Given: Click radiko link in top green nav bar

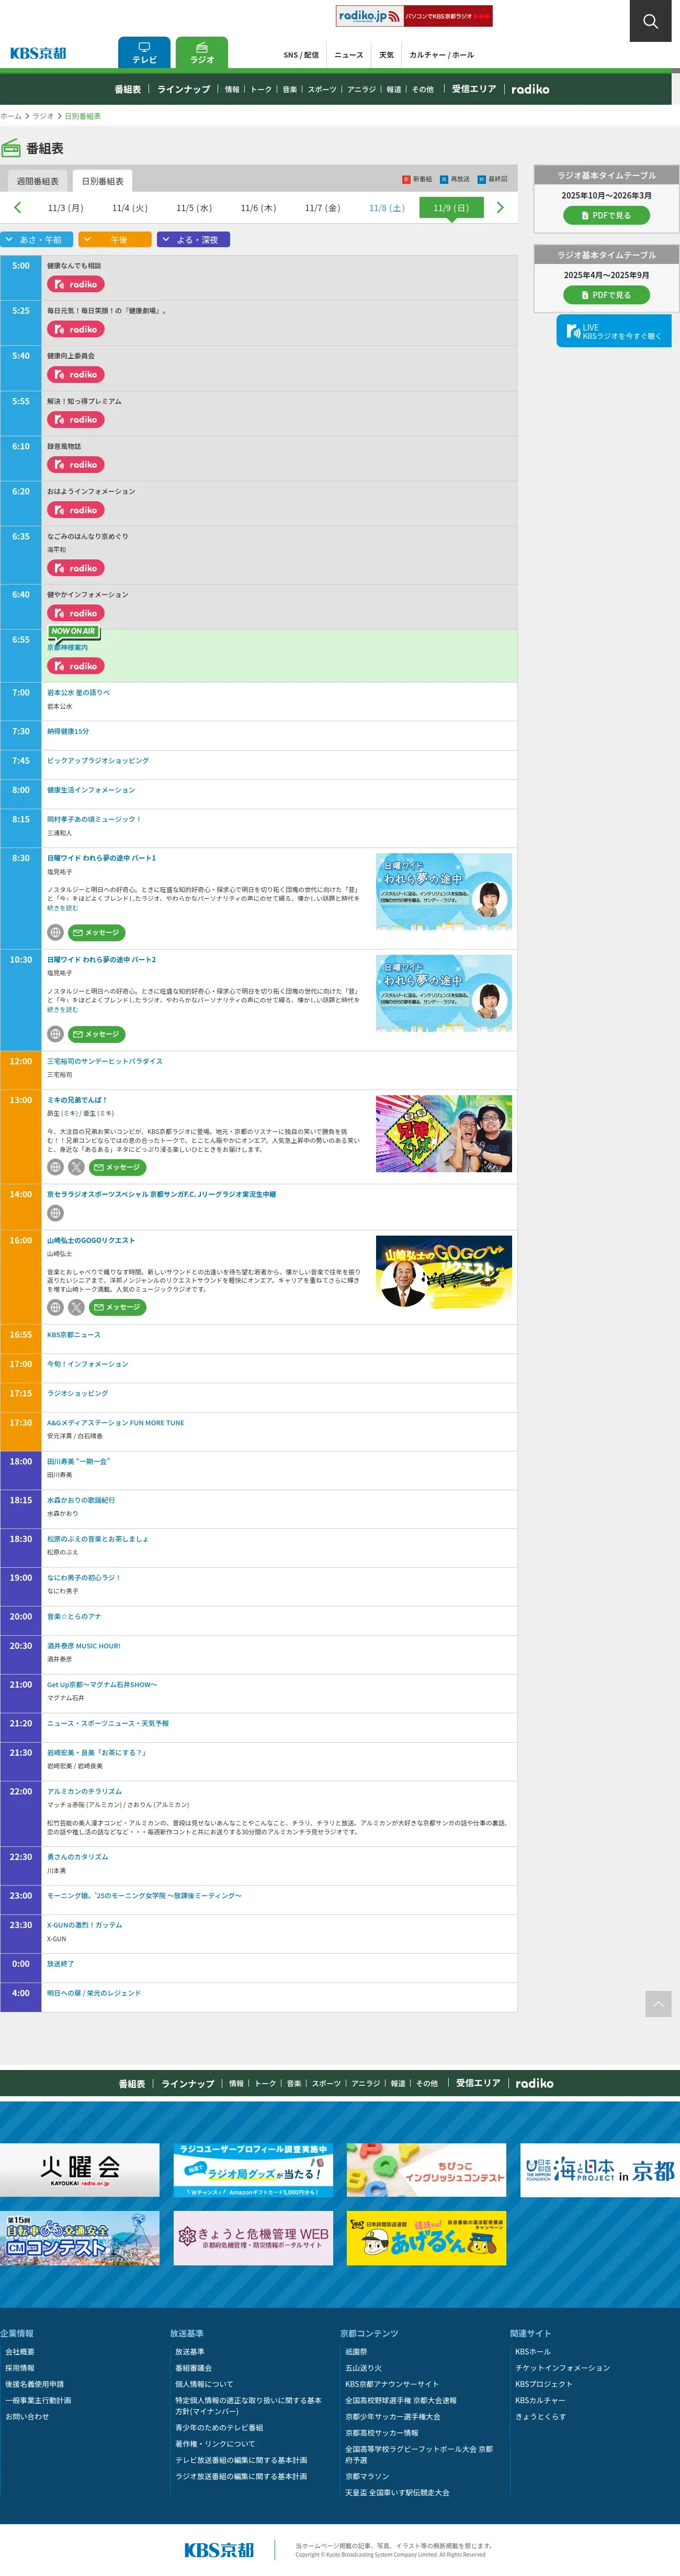Looking at the screenshot, I should (x=530, y=89).
